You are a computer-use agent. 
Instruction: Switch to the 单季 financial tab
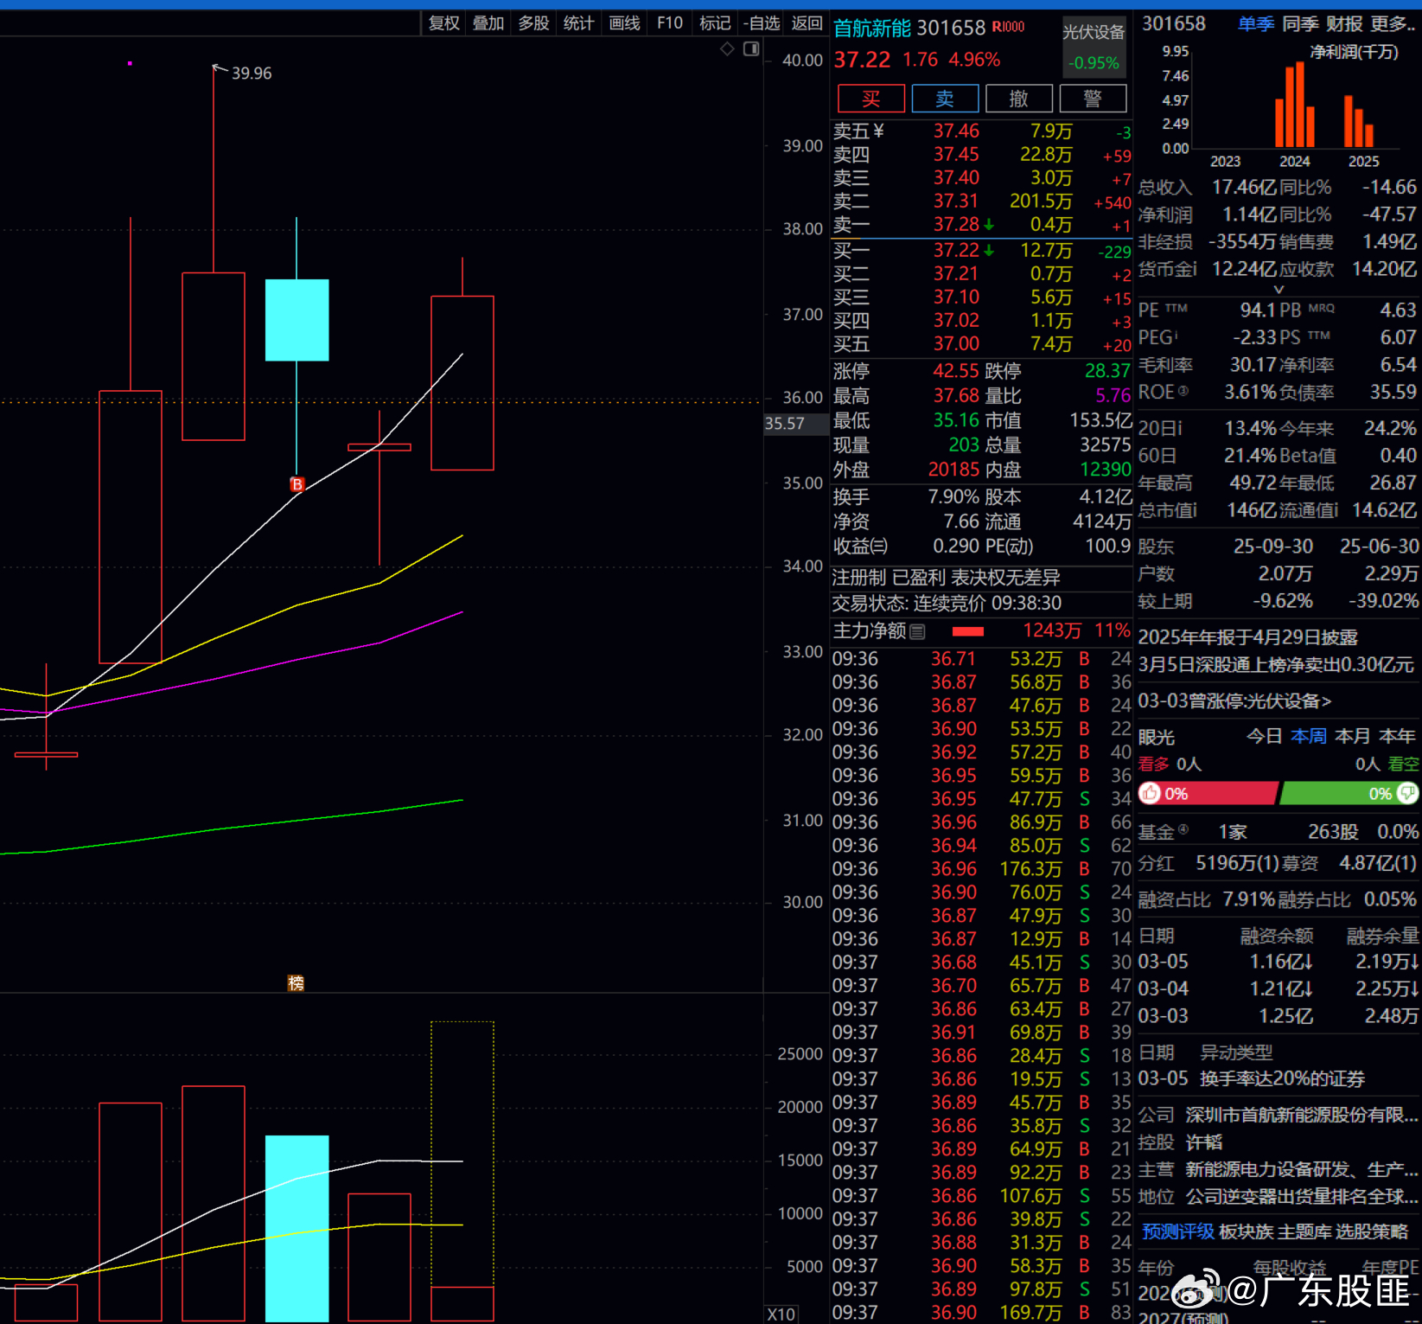tap(1256, 24)
